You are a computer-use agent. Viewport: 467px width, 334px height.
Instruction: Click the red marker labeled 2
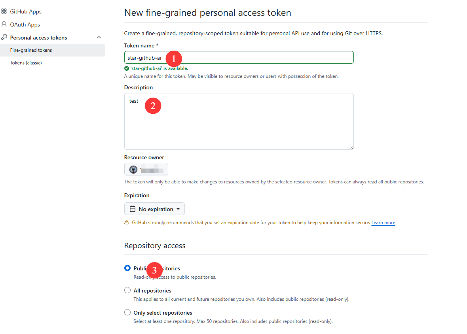coord(153,106)
